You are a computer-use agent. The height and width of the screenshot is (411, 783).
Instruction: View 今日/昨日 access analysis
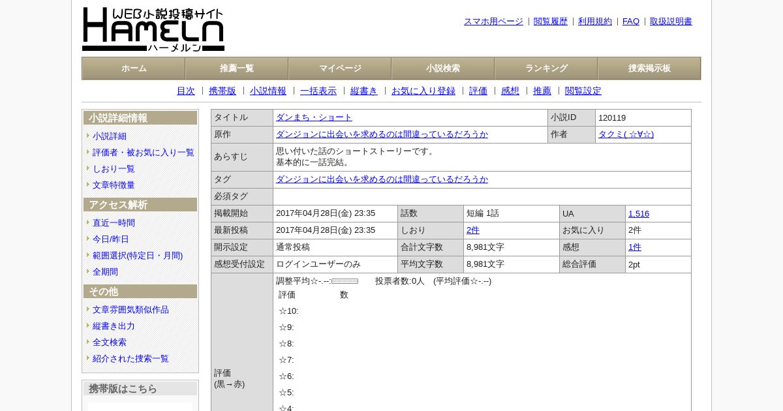click(x=111, y=239)
